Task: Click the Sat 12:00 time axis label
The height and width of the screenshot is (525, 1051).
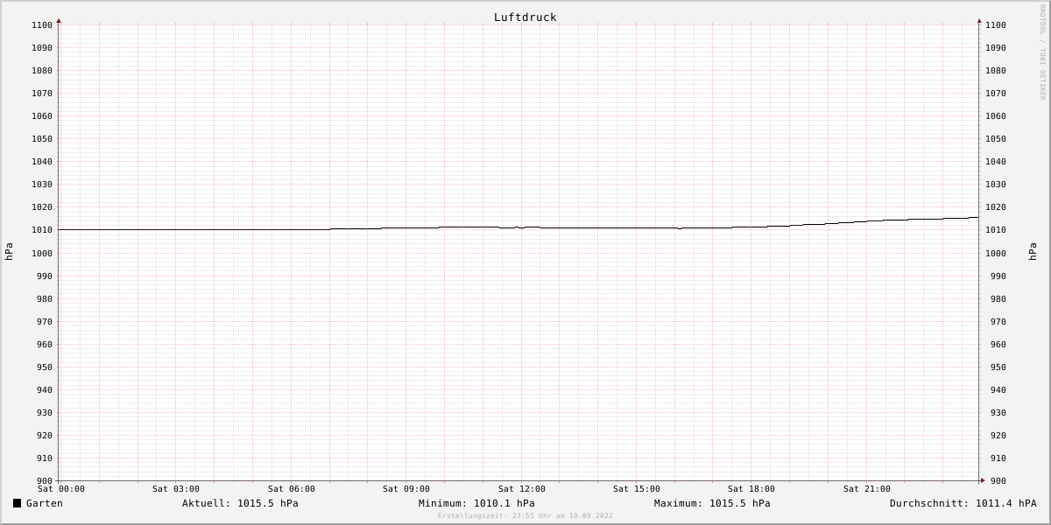Action: coord(522,489)
